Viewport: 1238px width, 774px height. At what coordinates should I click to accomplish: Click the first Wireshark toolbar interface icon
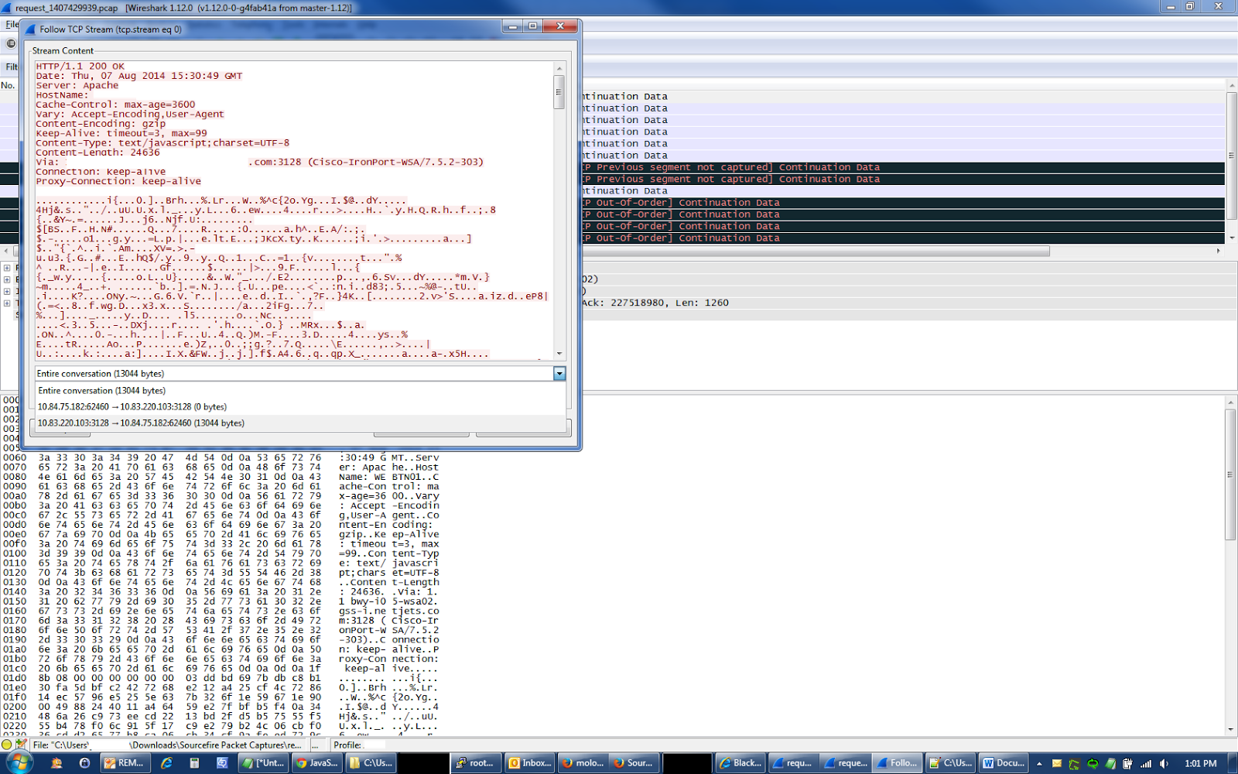11,44
